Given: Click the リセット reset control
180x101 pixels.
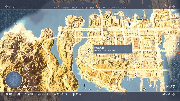Looking at the screenshot, I should tap(43, 94).
